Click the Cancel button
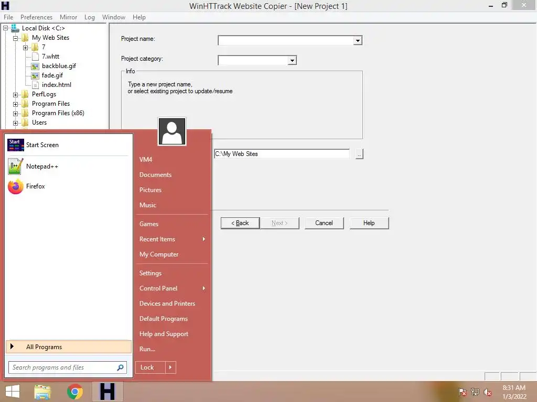The width and height of the screenshot is (537, 402). click(x=324, y=223)
